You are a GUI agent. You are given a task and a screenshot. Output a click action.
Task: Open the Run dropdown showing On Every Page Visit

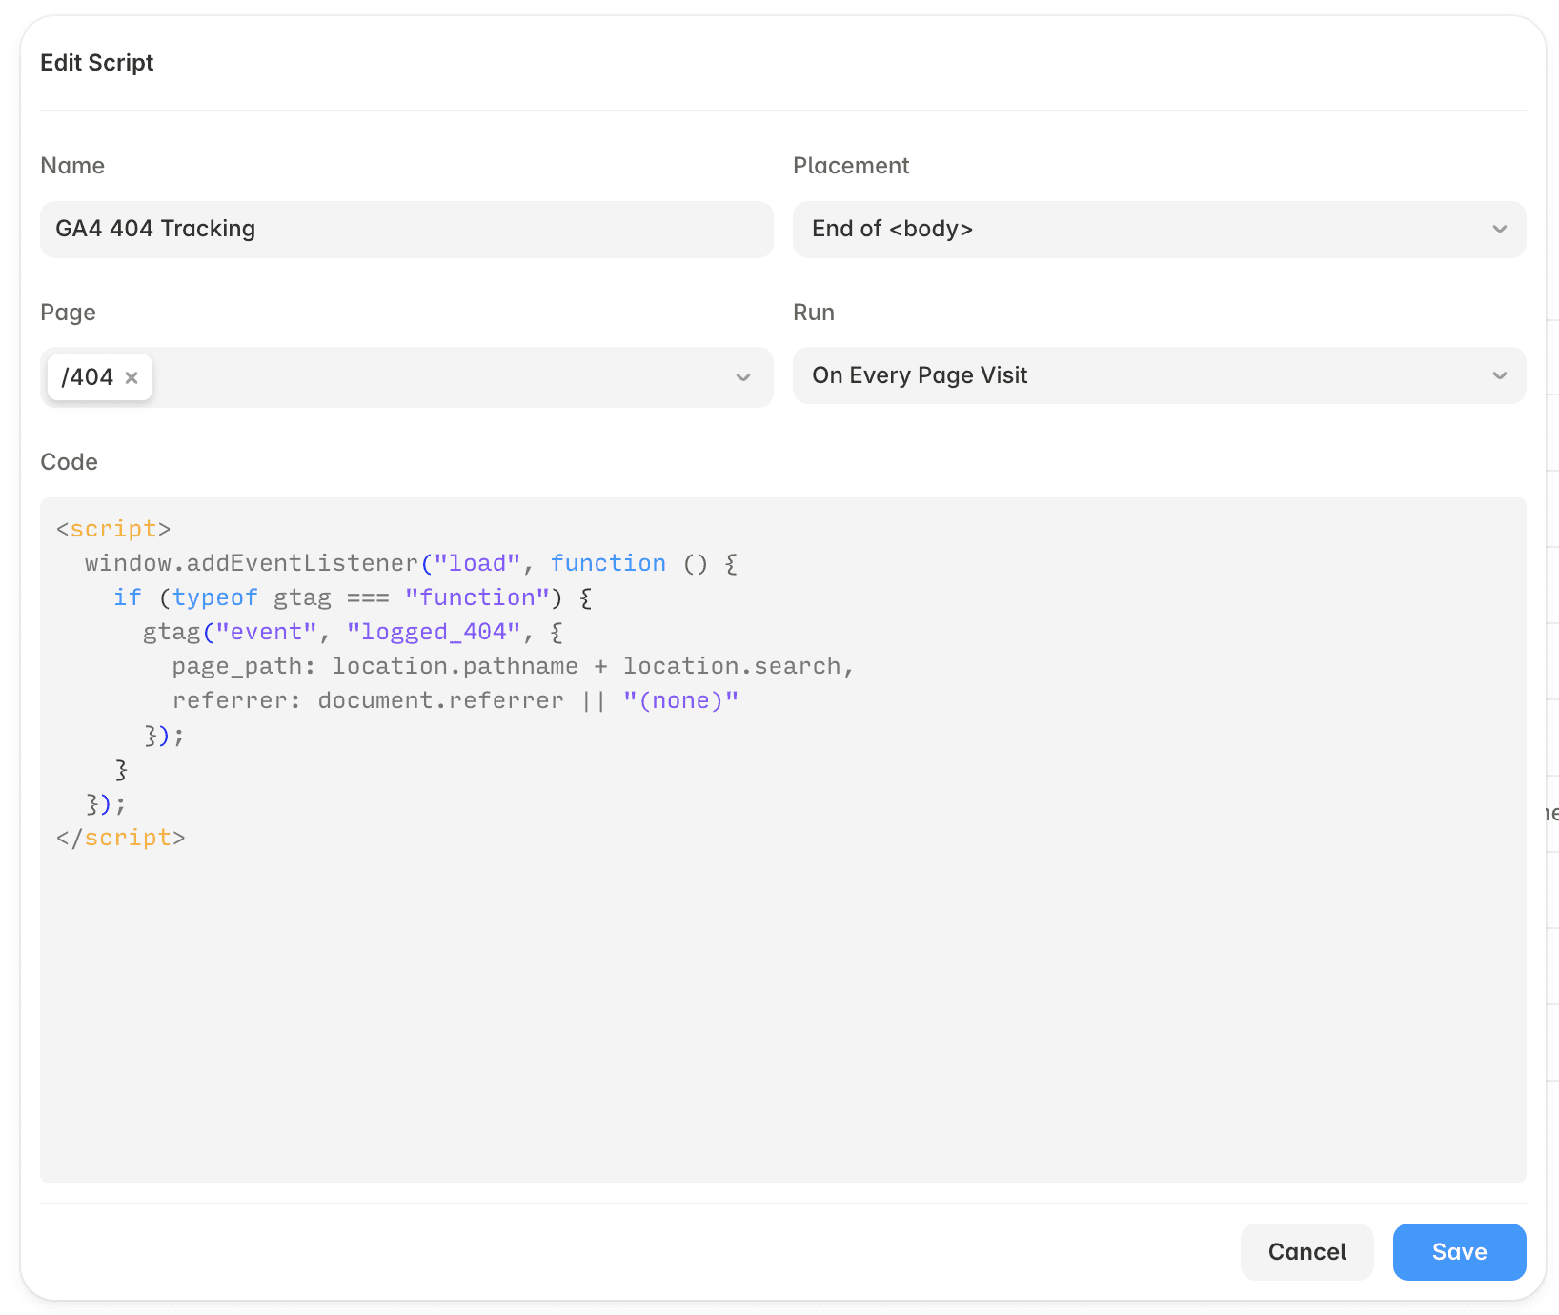(x=1159, y=375)
